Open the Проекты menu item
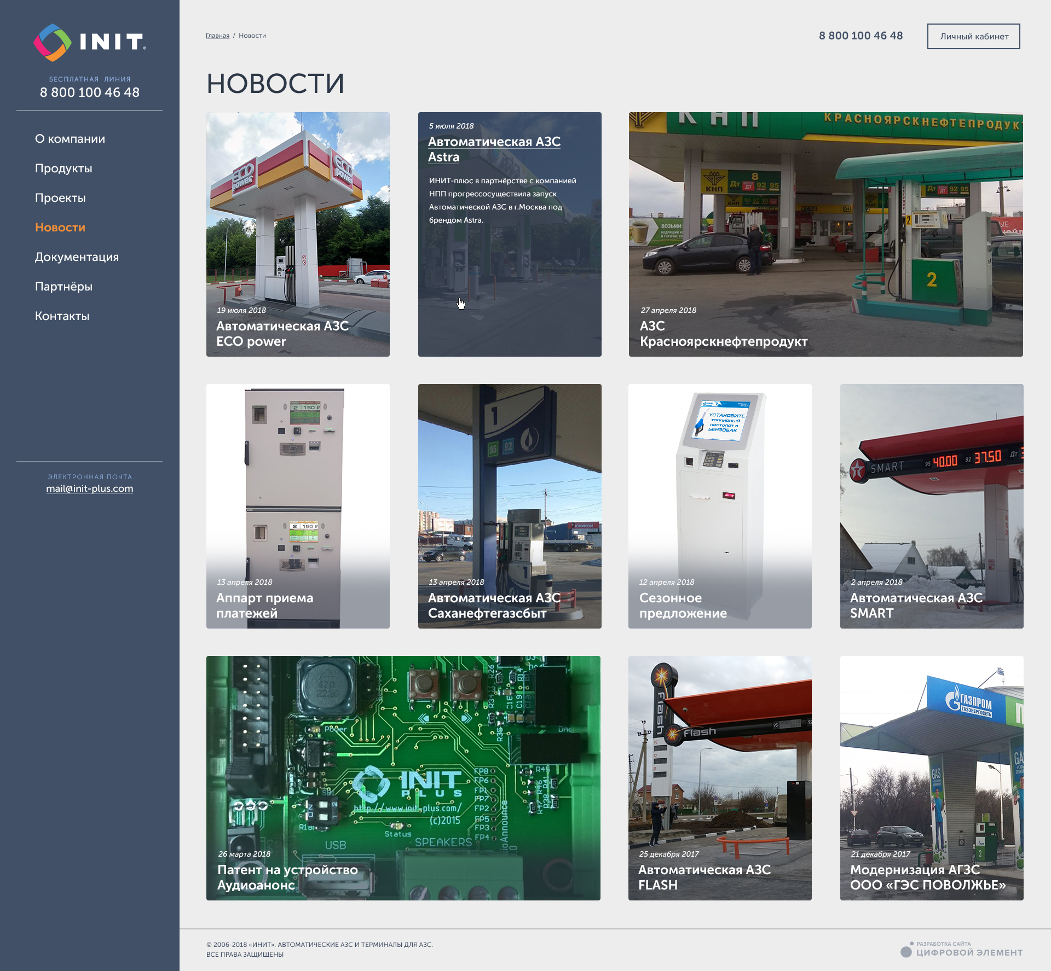This screenshot has width=1051, height=971. pyautogui.click(x=60, y=198)
